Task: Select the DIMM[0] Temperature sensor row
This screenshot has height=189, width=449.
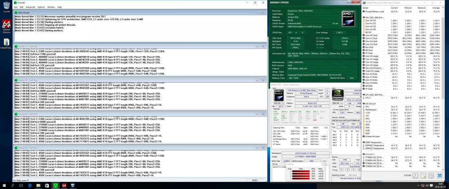Action: (402, 145)
